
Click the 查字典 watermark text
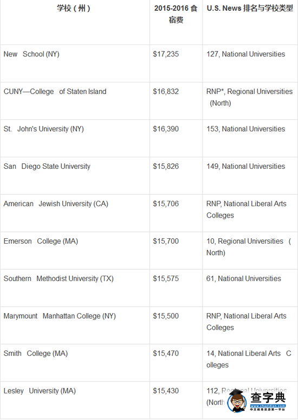(x=268, y=398)
